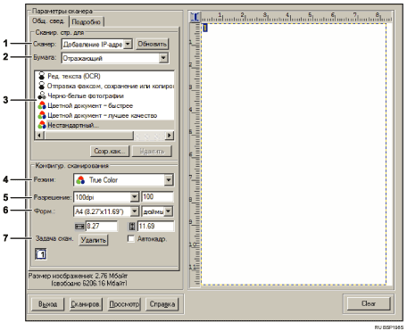Open the Сканер dropdown list
The image size is (407, 331).
click(x=128, y=44)
